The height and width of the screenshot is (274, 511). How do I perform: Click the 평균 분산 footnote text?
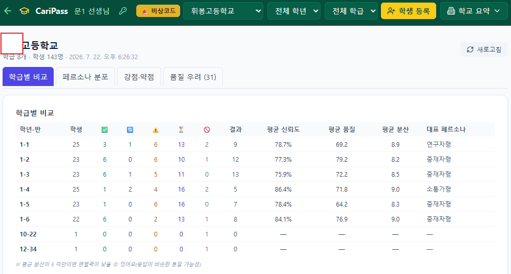coord(109,264)
